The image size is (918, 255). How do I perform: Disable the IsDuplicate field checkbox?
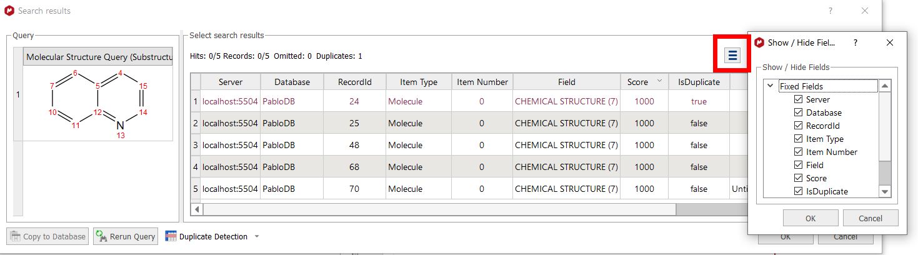point(798,191)
